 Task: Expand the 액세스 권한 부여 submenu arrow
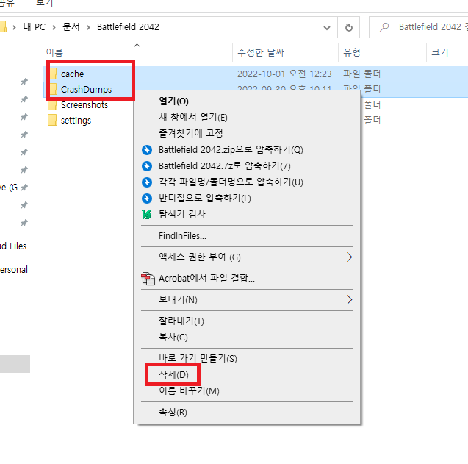click(x=349, y=257)
